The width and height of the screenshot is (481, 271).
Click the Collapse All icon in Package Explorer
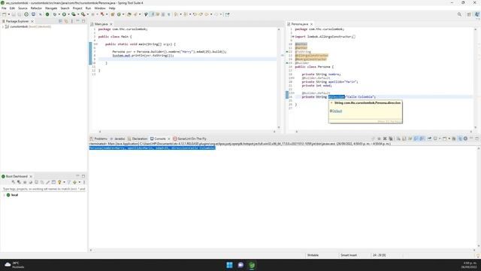pos(60,21)
